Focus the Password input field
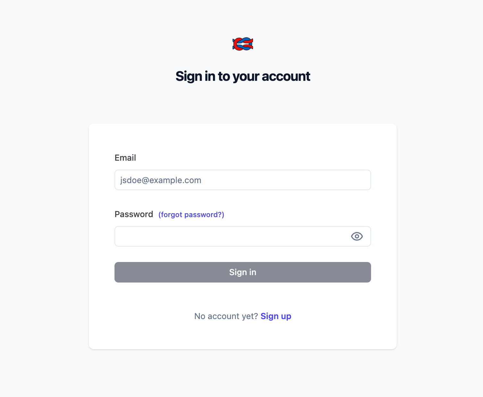 (x=231, y=236)
